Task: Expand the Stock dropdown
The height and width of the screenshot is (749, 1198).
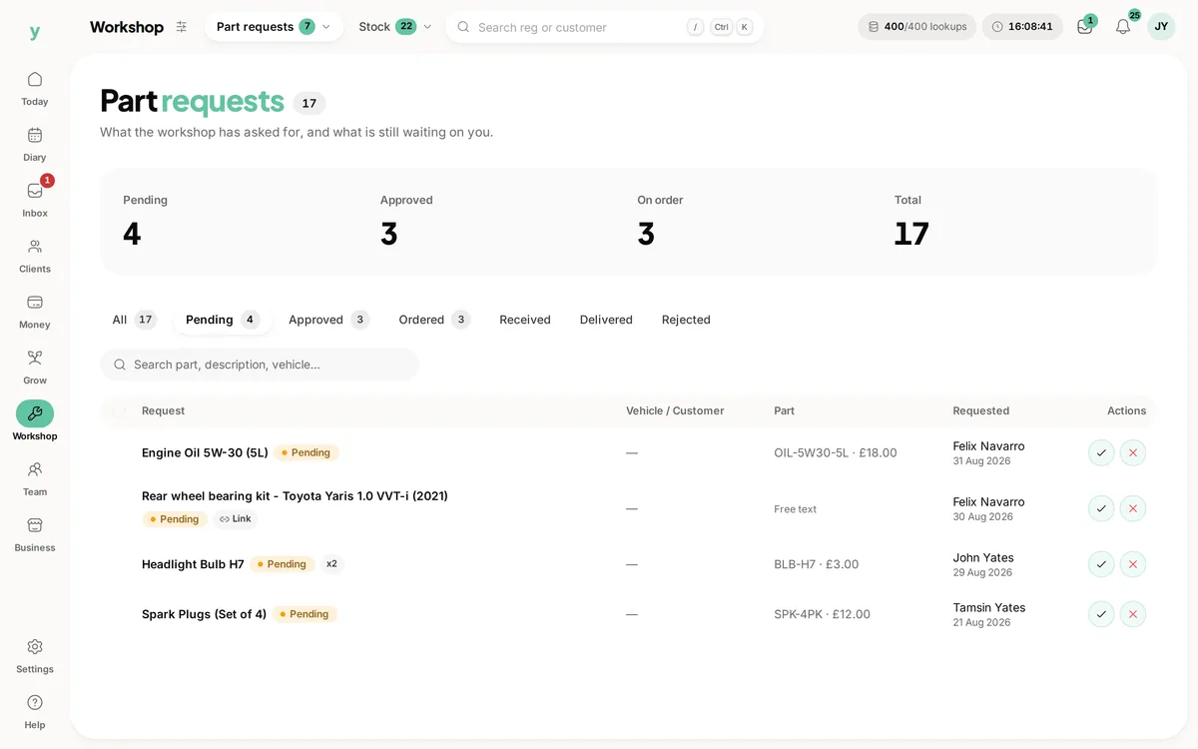Action: coord(395,27)
